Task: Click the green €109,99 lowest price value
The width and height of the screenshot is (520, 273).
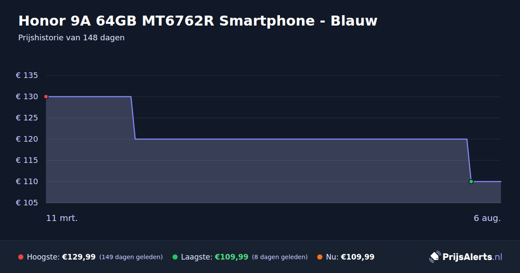Action: pos(231,257)
